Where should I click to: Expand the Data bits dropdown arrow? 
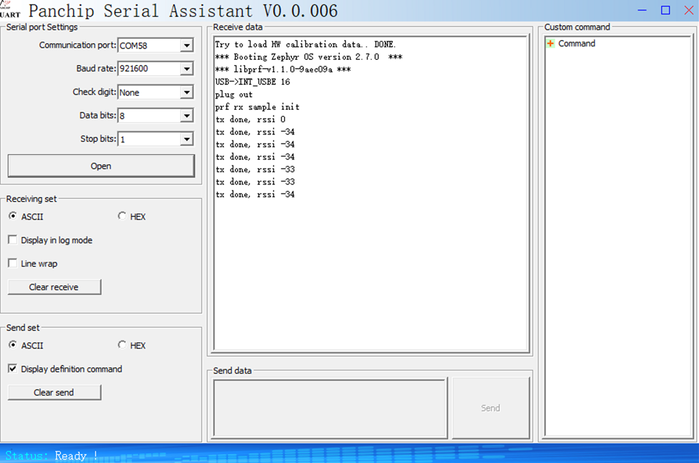(x=187, y=116)
